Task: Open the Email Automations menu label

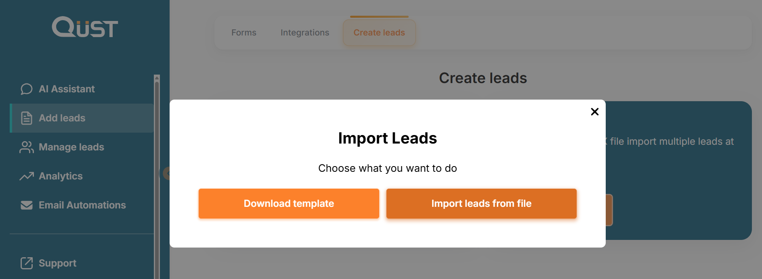Action: click(x=82, y=205)
